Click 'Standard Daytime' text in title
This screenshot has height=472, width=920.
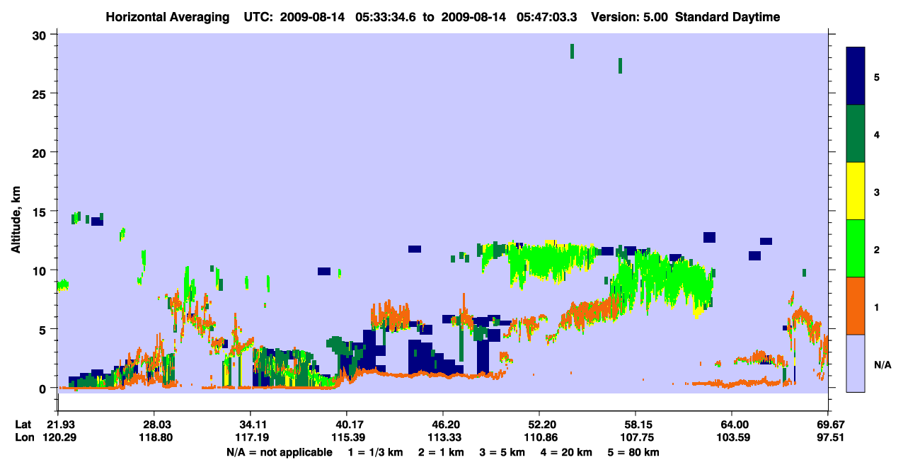point(728,17)
